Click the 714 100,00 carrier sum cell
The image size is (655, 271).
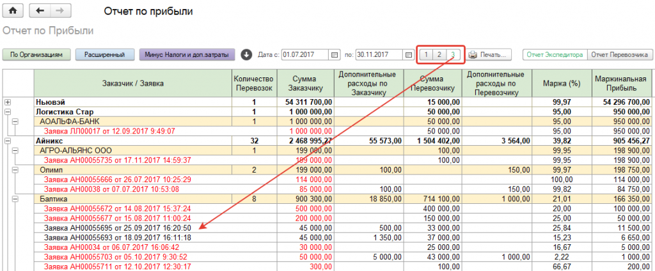433,199
